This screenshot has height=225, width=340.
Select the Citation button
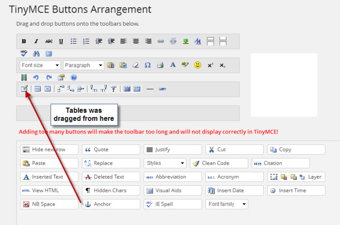pyautogui.click(x=281, y=163)
